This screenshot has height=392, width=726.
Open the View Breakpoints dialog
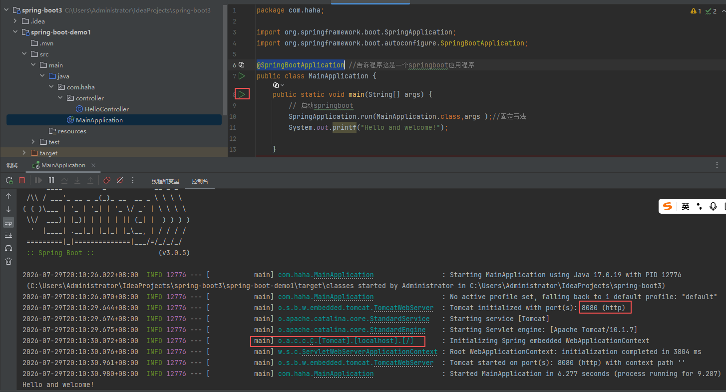point(107,180)
